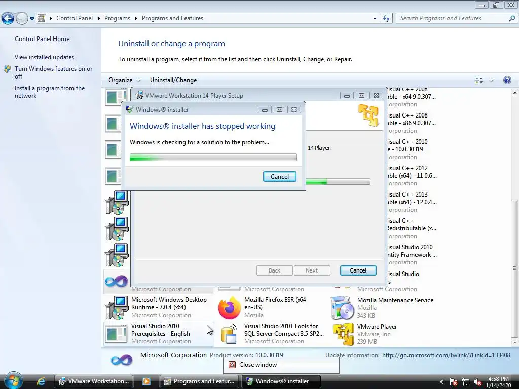Show hidden tray icons arrow
The image size is (519, 389).
click(x=441, y=382)
